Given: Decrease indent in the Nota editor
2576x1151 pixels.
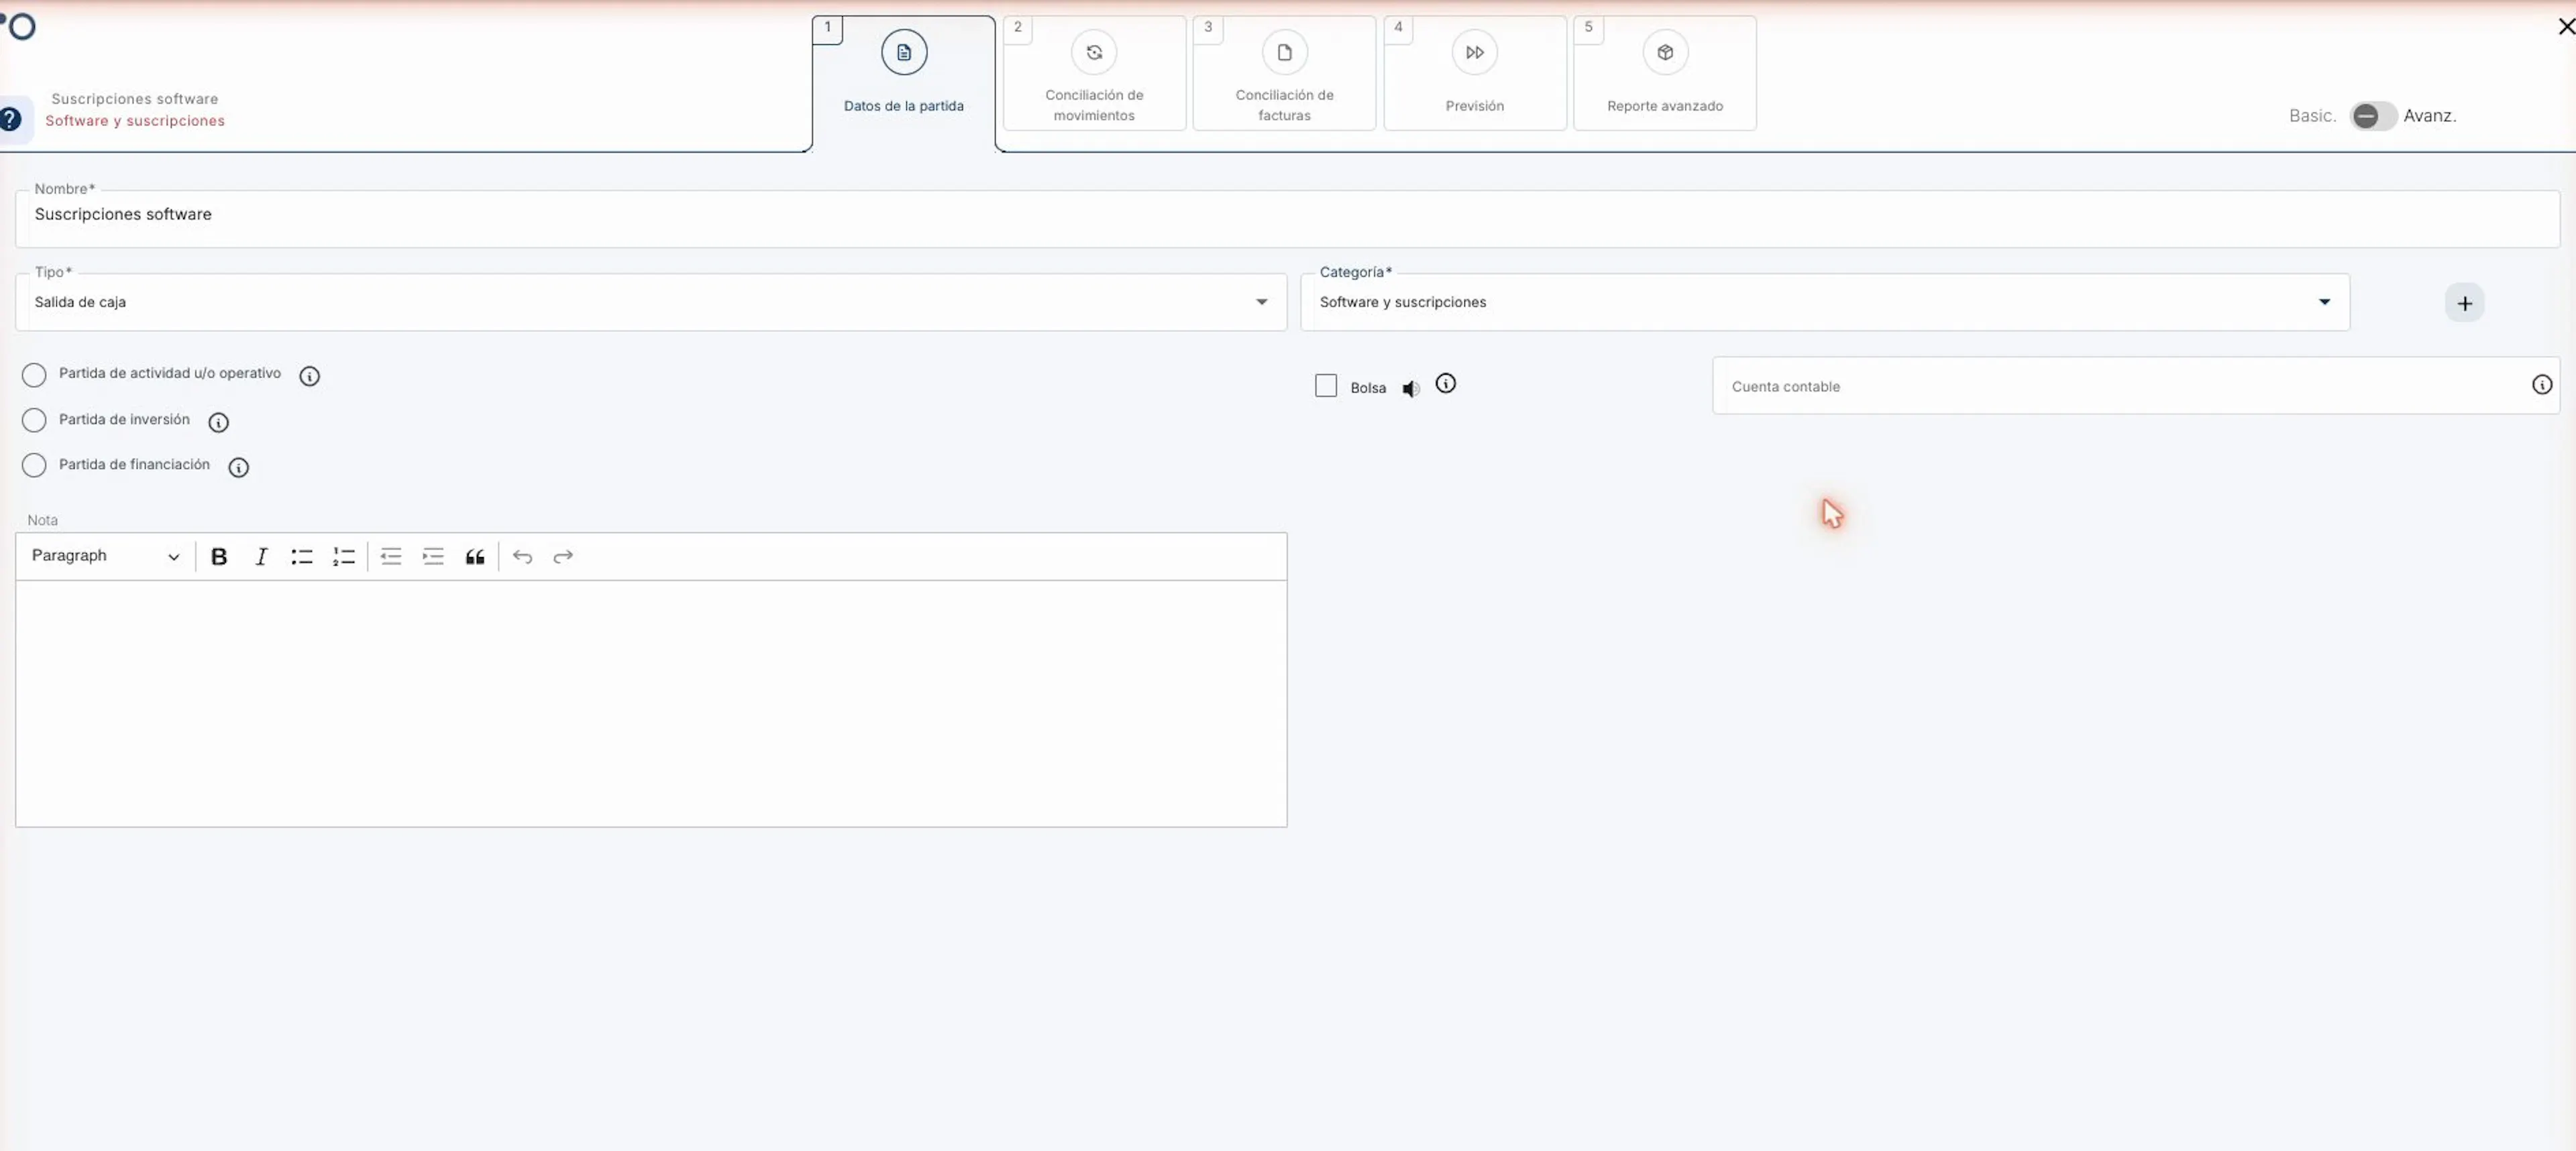Looking at the screenshot, I should [x=391, y=556].
